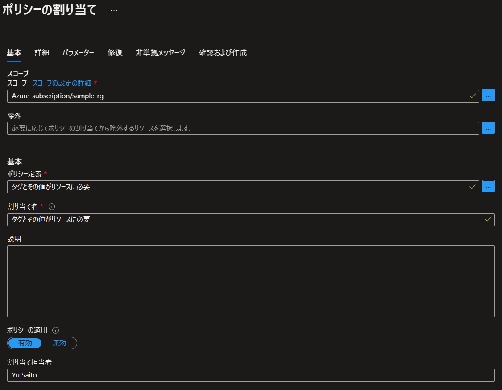The image size is (502, 390).
Task: Focus the 割り当て名 input field
Action: 251,219
